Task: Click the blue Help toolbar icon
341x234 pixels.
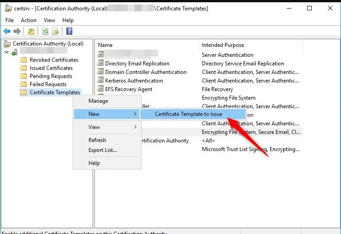Action: tap(69, 31)
